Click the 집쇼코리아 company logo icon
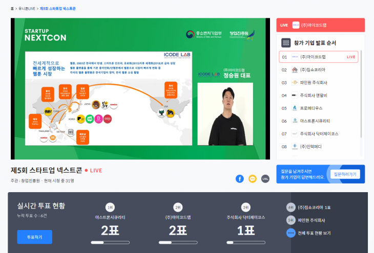This screenshot has width=374, height=253. click(x=295, y=70)
